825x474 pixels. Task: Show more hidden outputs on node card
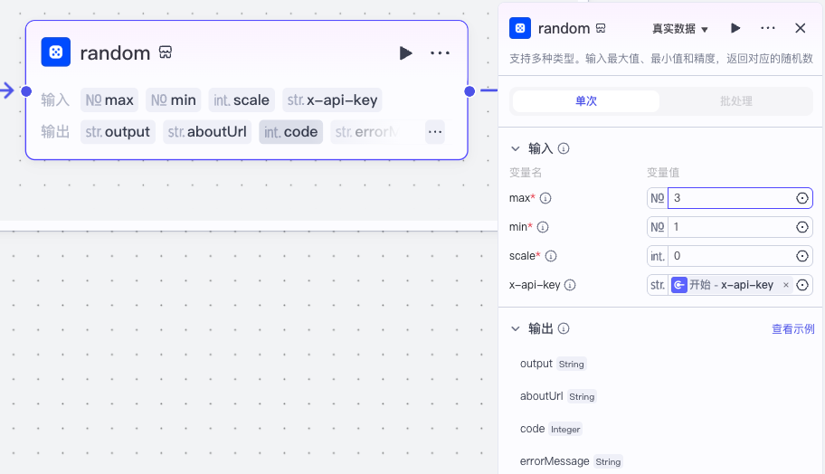pyautogui.click(x=435, y=132)
